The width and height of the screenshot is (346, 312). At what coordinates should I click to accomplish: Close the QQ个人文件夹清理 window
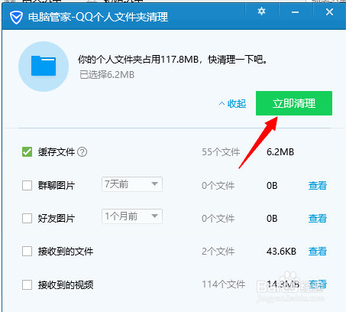pos(329,11)
